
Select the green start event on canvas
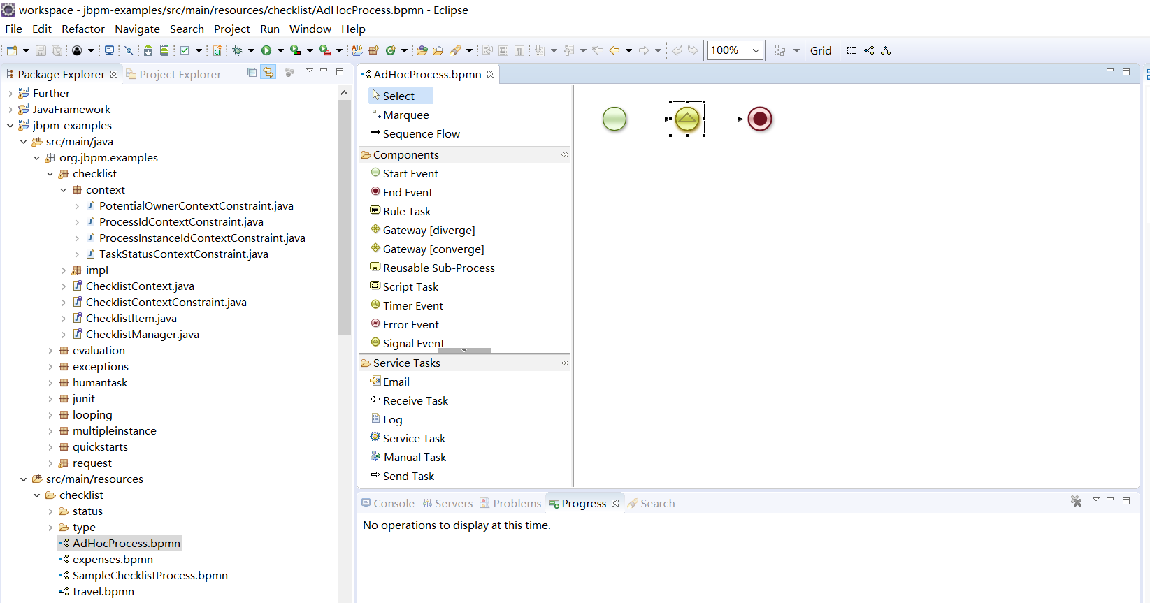coord(614,119)
